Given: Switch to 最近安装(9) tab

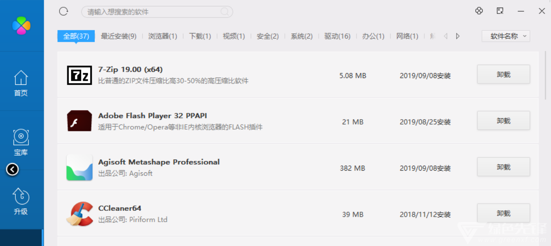Looking at the screenshot, I should [118, 36].
